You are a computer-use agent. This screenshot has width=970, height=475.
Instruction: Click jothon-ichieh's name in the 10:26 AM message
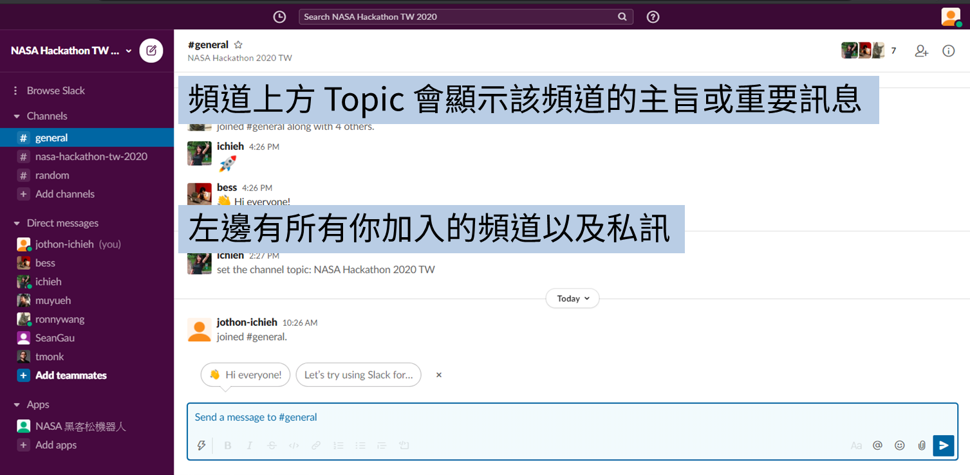pyautogui.click(x=247, y=322)
